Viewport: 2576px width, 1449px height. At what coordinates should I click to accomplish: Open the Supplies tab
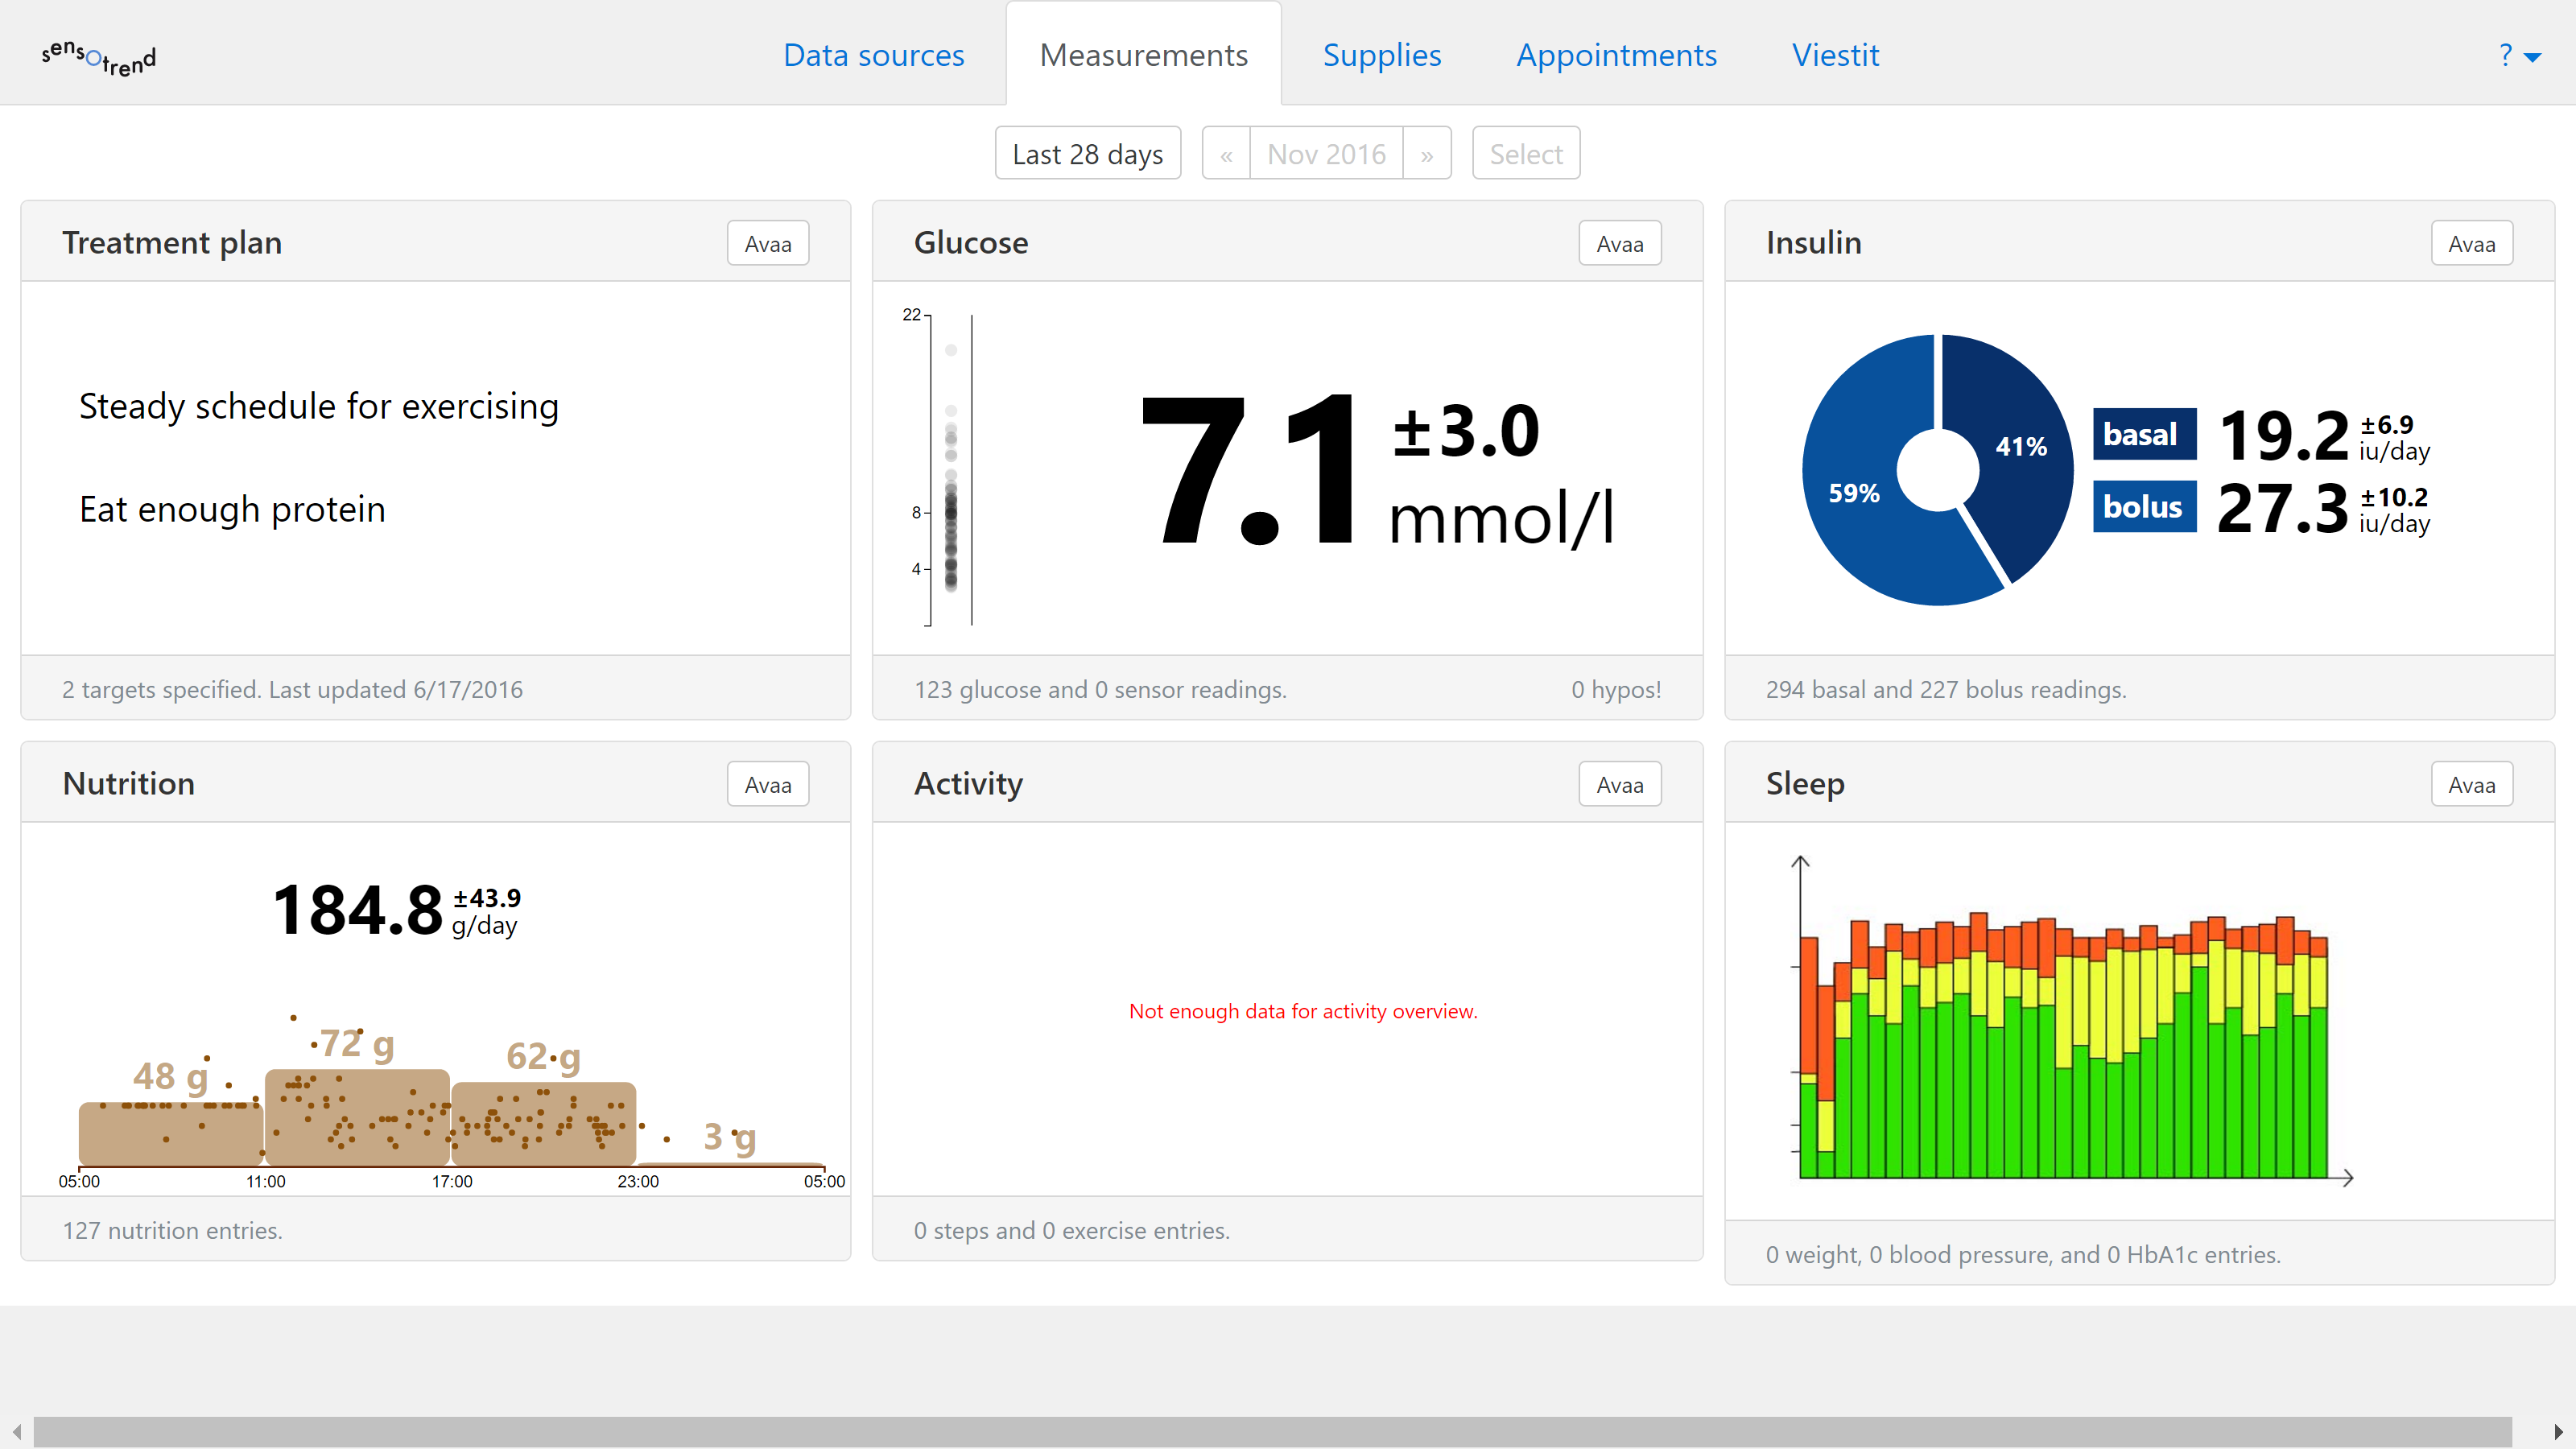[1381, 55]
